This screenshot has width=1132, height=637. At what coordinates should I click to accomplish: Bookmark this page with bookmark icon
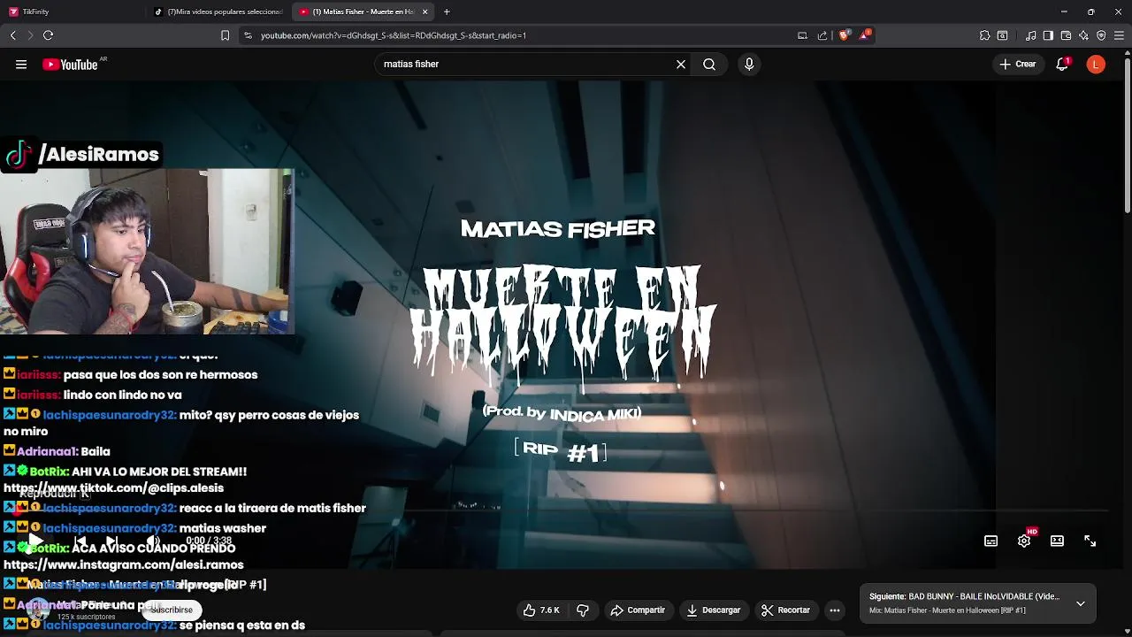click(x=225, y=35)
